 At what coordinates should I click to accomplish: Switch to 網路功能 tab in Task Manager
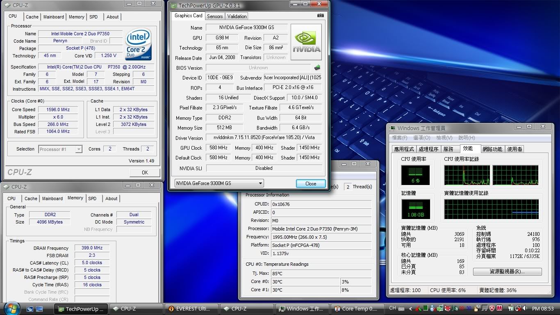tap(492, 149)
